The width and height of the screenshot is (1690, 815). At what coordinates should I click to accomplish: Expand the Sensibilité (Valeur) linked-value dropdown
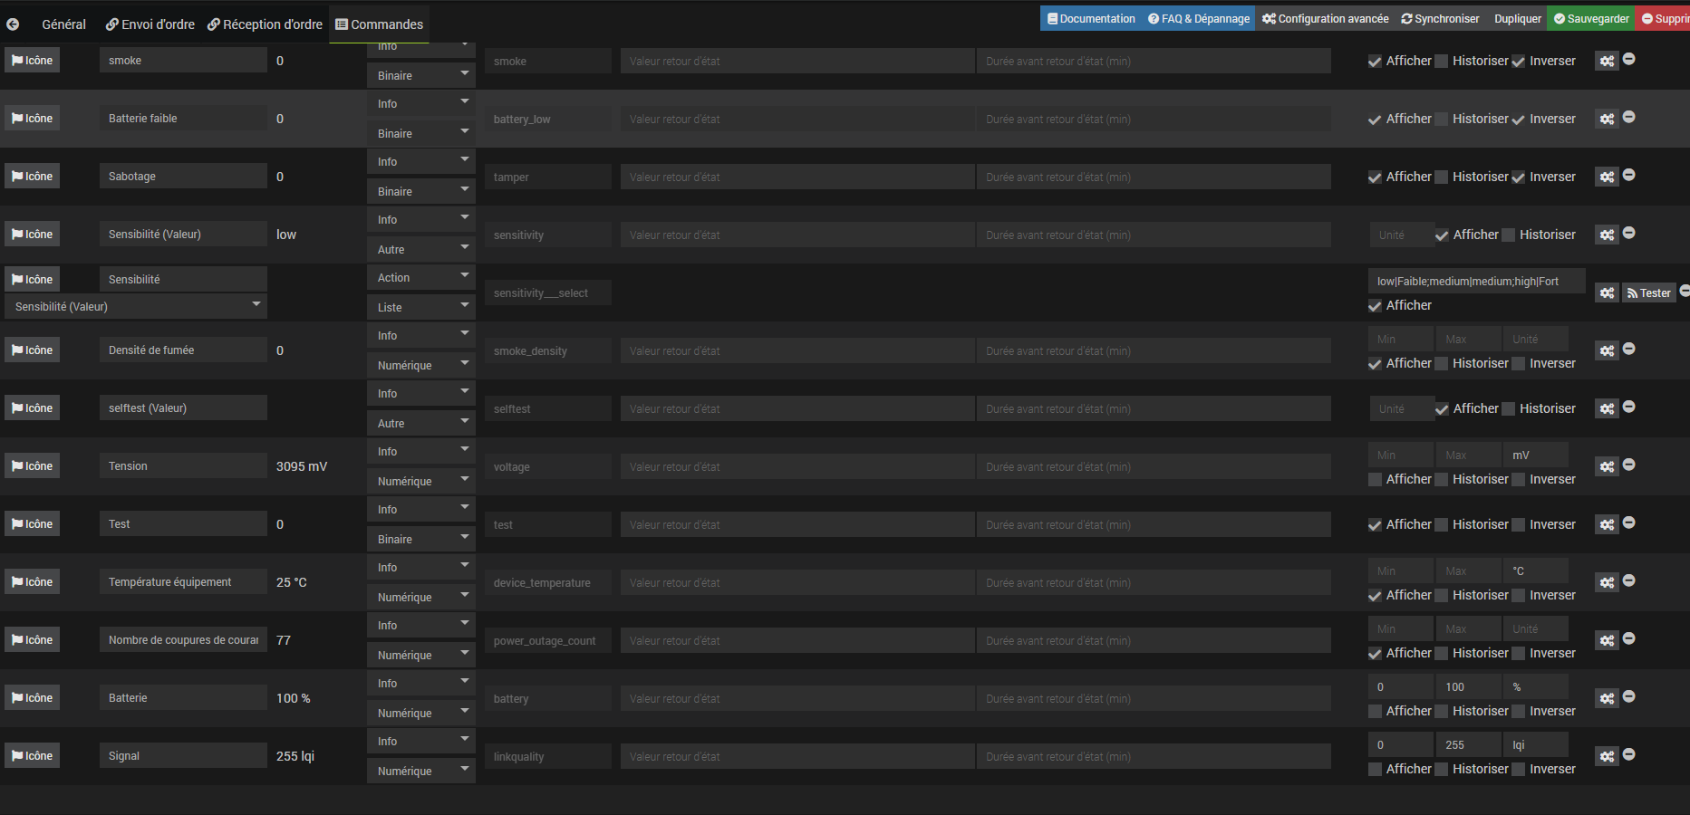[136, 306]
